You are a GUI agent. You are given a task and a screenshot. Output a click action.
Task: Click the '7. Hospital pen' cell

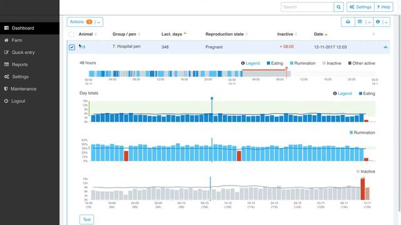coord(127,46)
